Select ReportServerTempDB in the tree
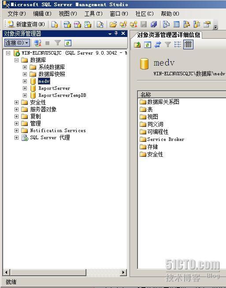Viewport: 226px width, 288px height. pyautogui.click(x=62, y=95)
